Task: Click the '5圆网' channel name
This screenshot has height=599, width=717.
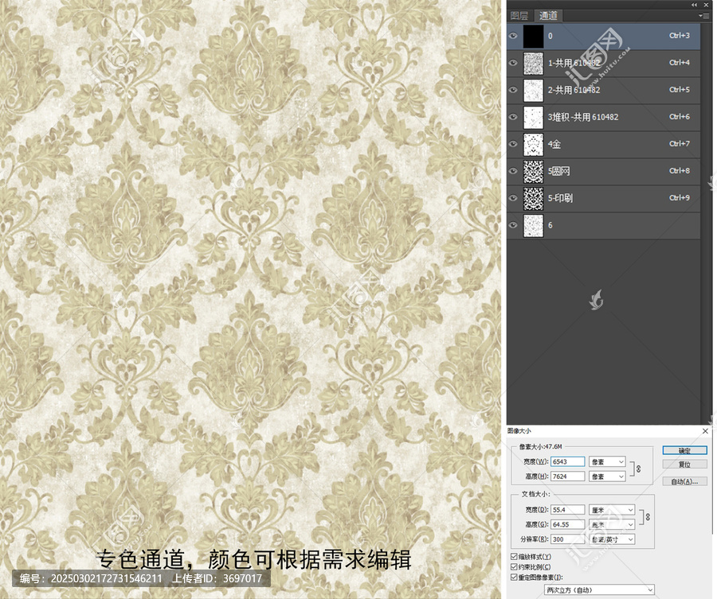Action: (558, 171)
